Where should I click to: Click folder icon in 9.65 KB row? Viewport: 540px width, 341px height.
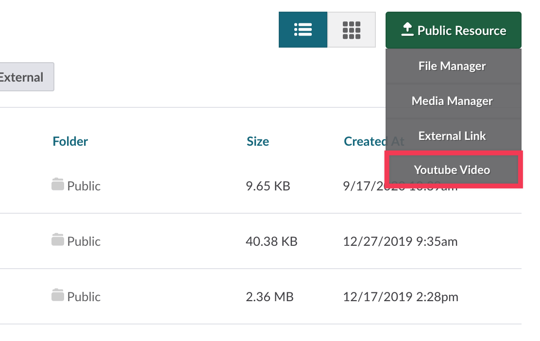coord(58,184)
